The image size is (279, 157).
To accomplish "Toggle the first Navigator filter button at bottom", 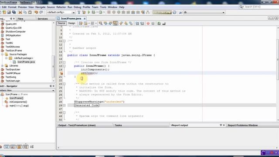I will 7,147.
